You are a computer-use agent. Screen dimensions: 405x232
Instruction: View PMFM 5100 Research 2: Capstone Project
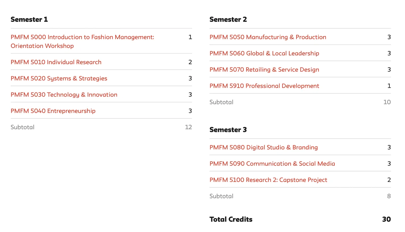[x=268, y=180]
